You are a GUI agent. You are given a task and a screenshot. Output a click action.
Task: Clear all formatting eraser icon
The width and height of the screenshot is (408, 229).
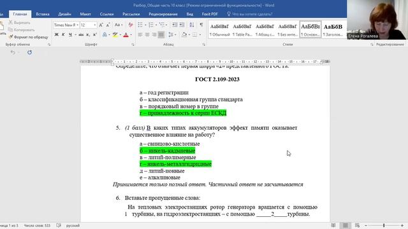click(130, 25)
